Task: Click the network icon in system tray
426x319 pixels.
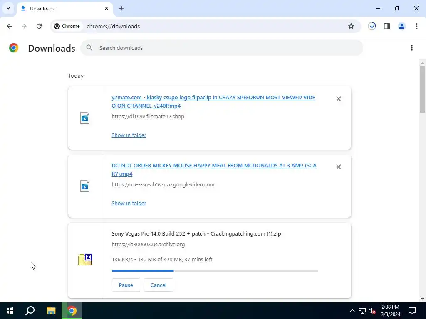Action: [362, 311]
